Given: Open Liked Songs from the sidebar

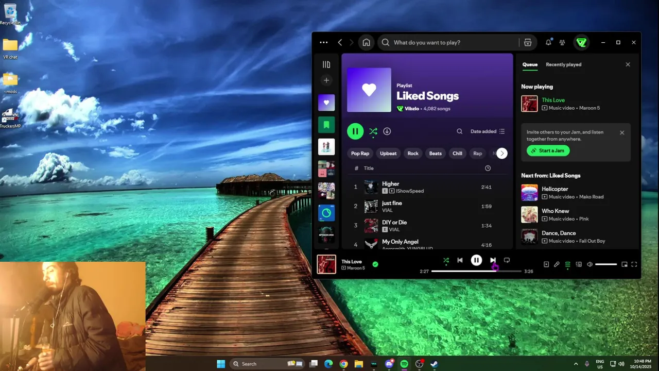Looking at the screenshot, I should (x=326, y=103).
